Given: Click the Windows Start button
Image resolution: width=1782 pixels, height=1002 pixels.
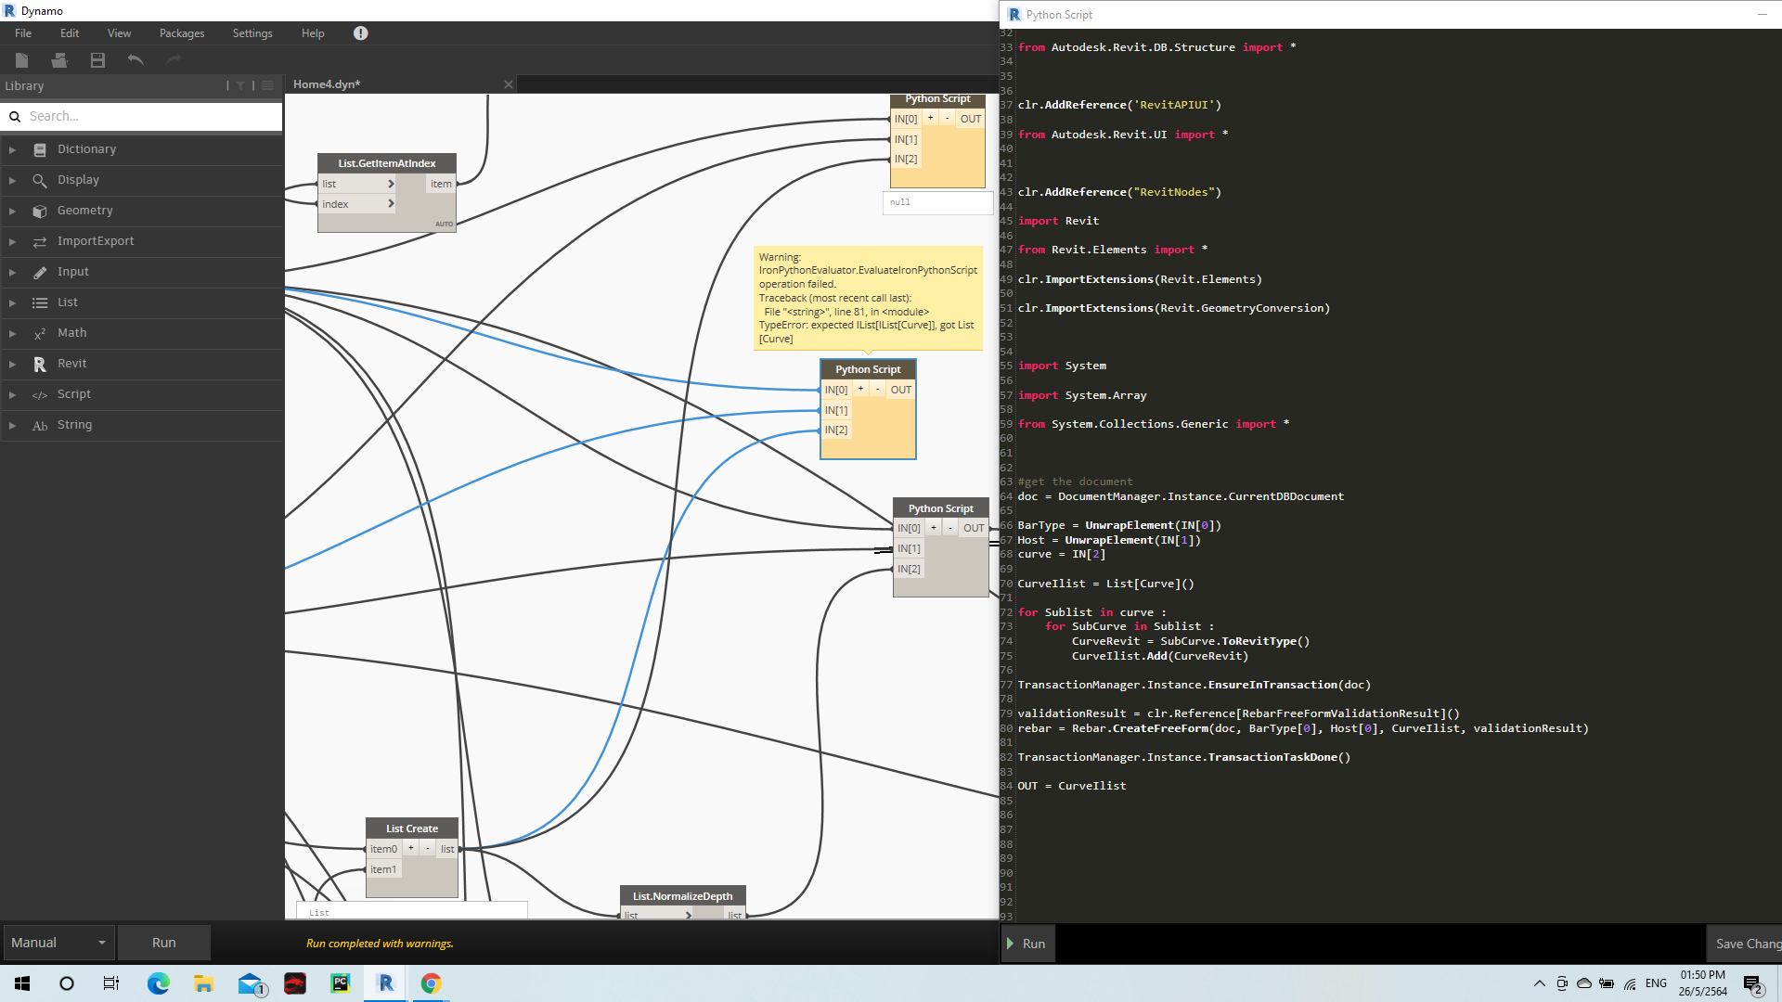Looking at the screenshot, I should 22,983.
